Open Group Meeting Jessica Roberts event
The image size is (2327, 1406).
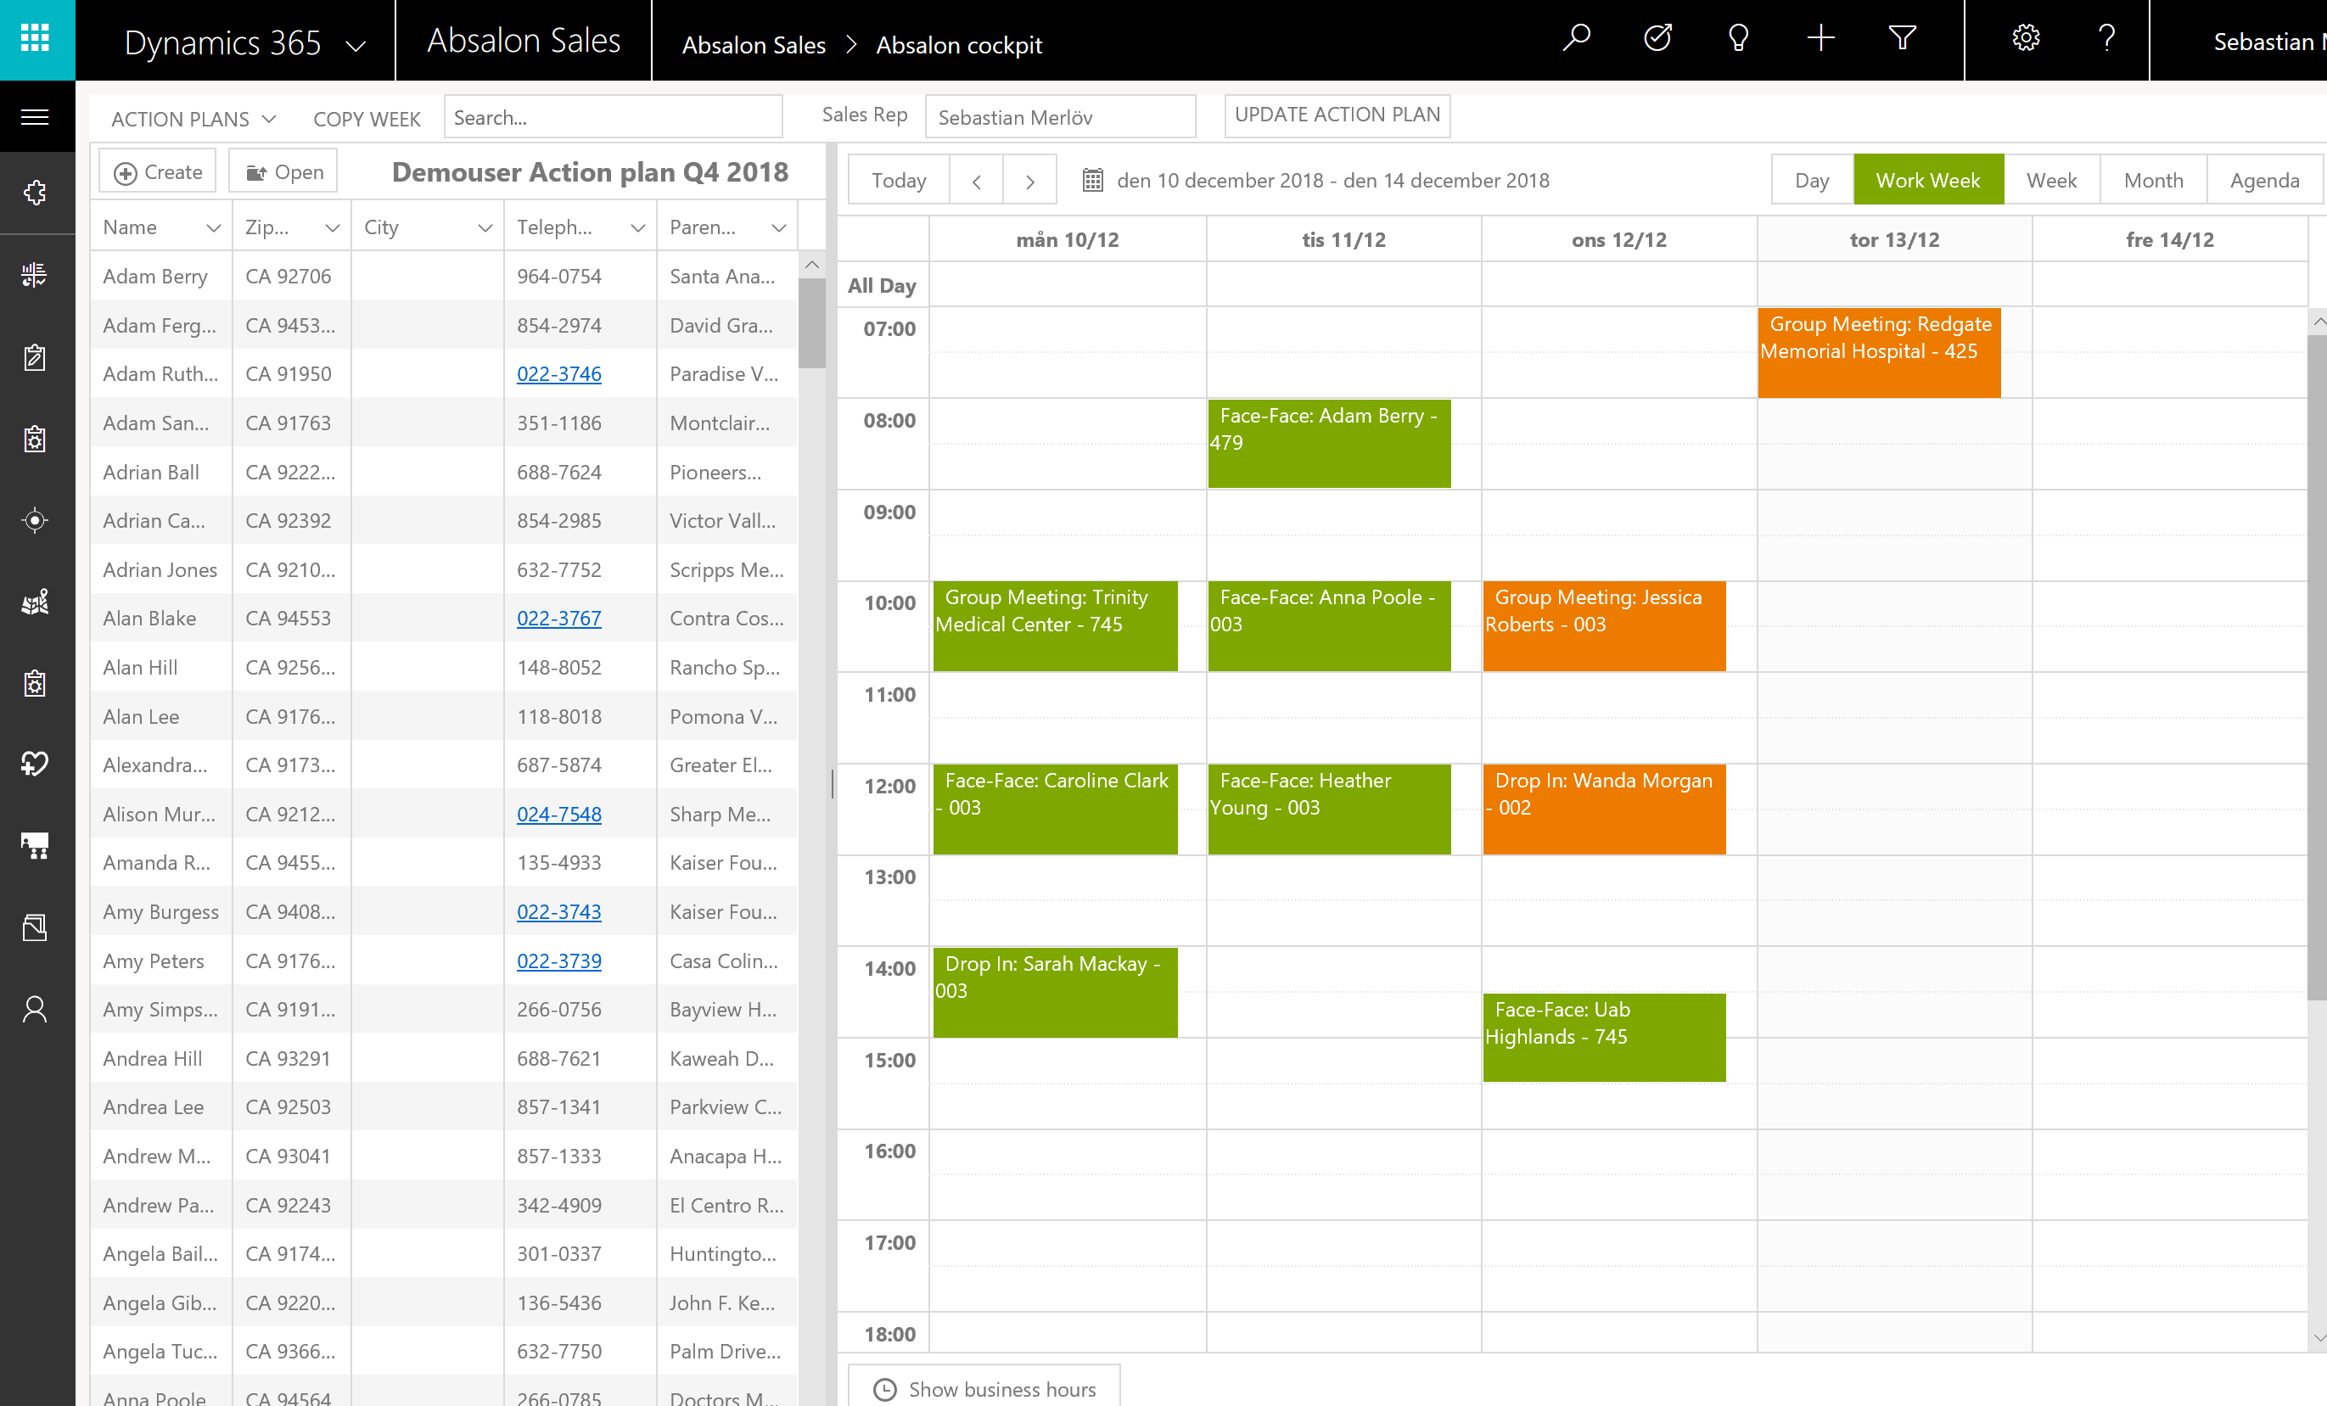pyautogui.click(x=1605, y=626)
